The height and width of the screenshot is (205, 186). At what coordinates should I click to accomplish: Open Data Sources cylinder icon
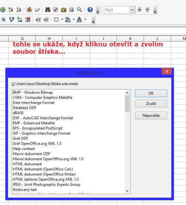pyautogui.click(x=72, y=10)
